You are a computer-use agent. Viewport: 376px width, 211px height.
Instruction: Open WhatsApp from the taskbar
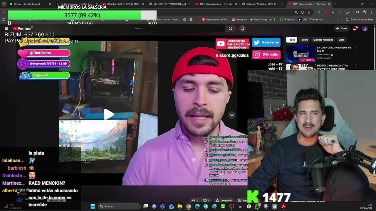(x=258, y=206)
